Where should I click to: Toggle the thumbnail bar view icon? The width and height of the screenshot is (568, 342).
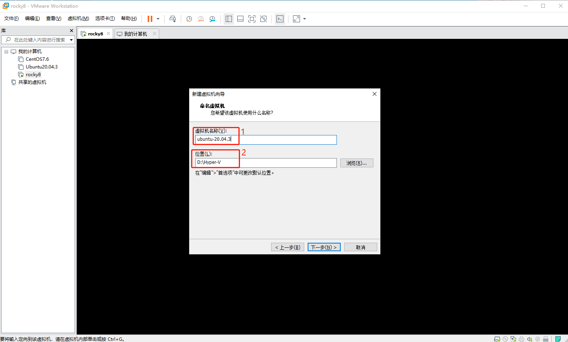(x=240, y=19)
